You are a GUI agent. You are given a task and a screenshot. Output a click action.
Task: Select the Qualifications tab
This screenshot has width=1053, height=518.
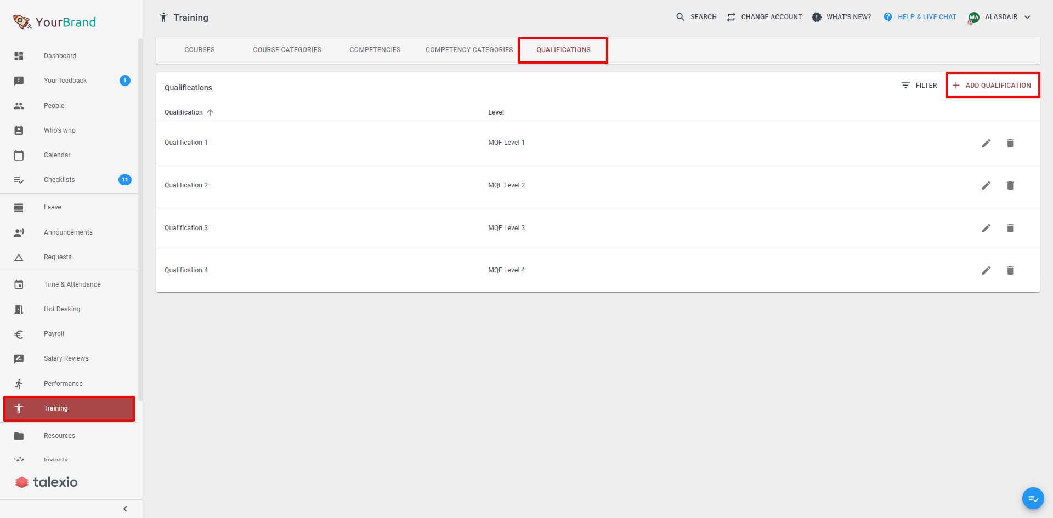tap(563, 50)
